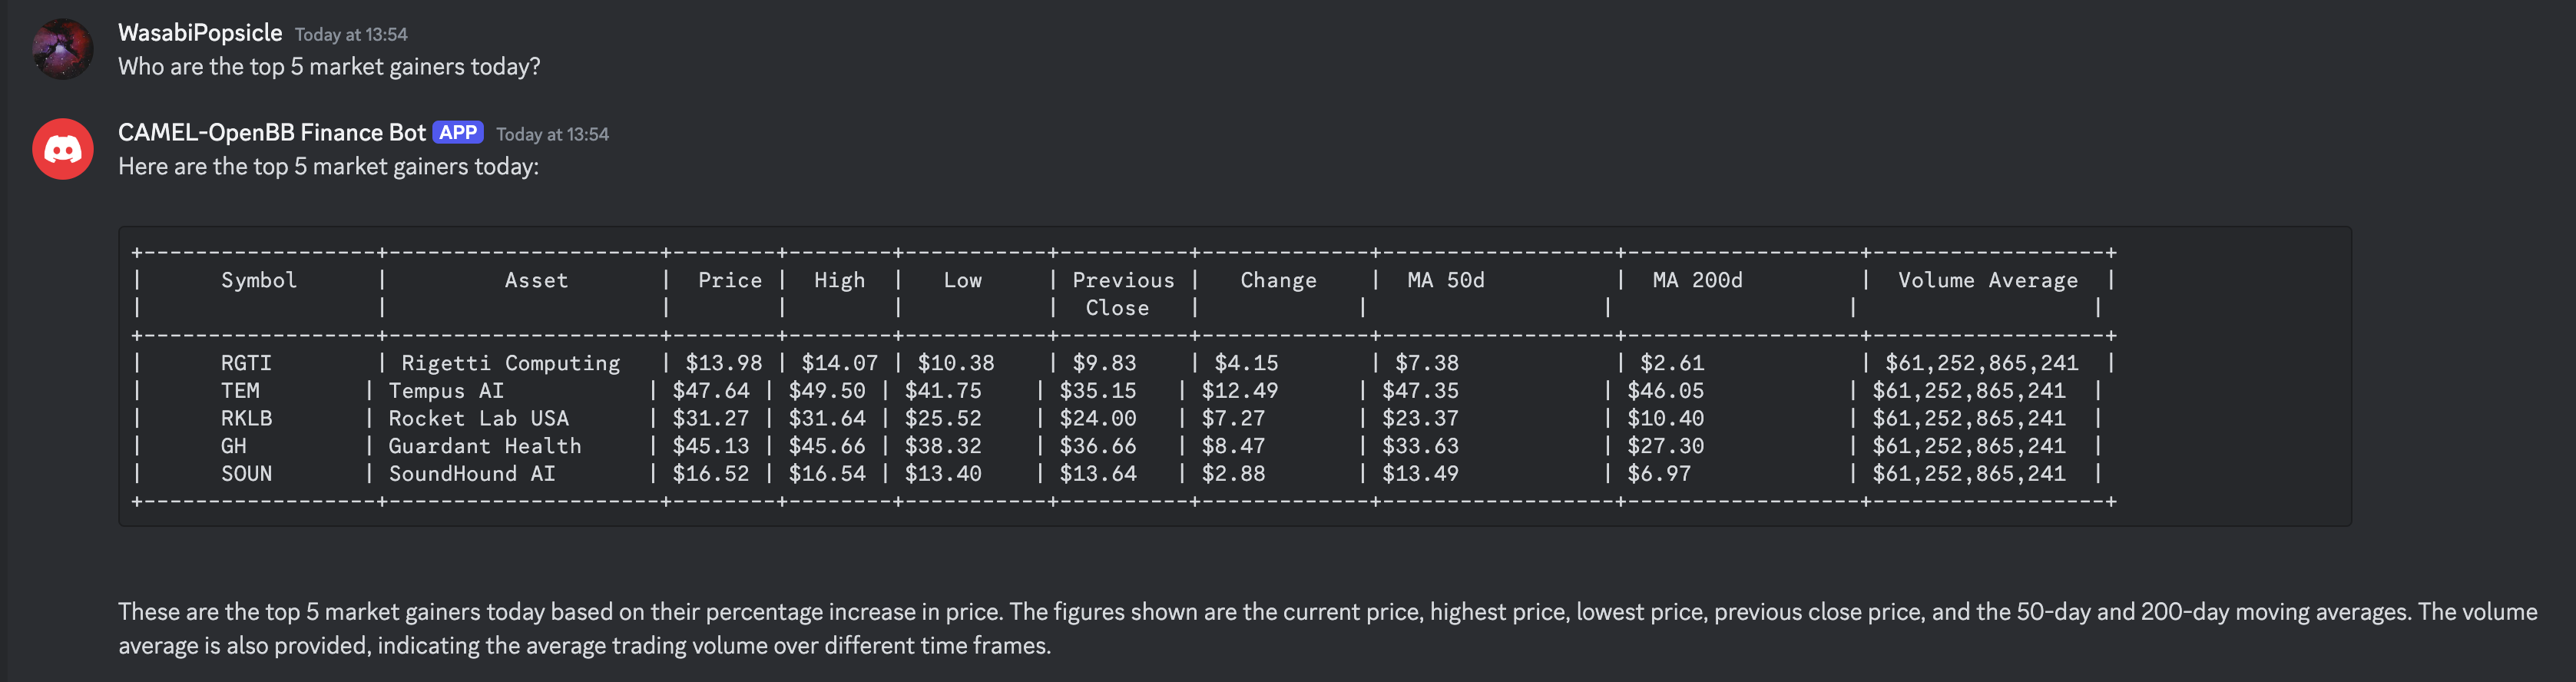Click the timestamp on the bot's reply
The width and height of the screenshot is (2576, 682).
click(552, 135)
